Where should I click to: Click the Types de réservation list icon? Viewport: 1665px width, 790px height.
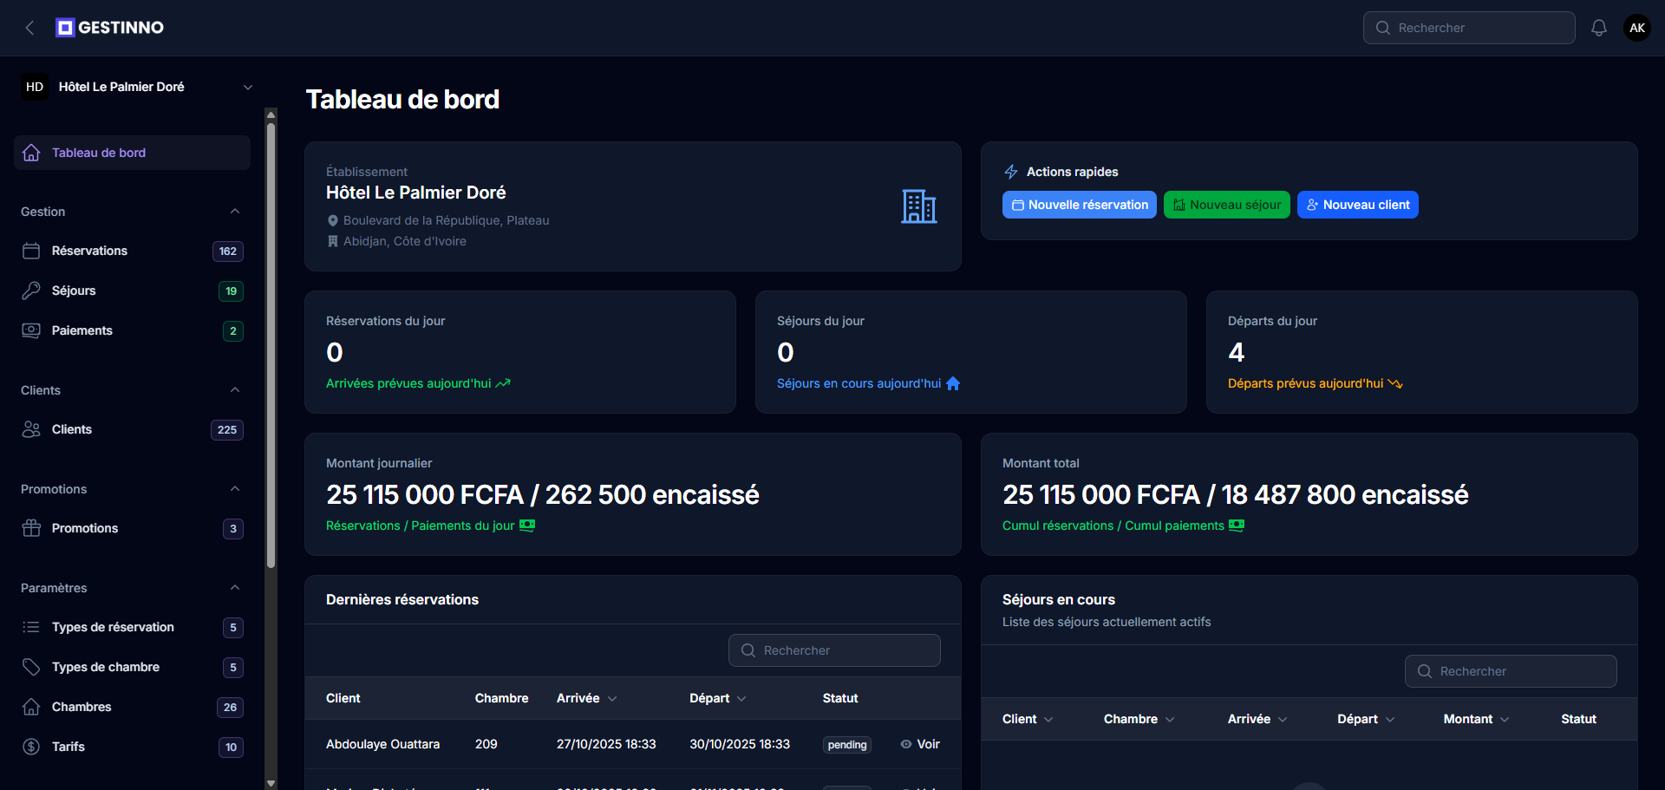(31, 627)
